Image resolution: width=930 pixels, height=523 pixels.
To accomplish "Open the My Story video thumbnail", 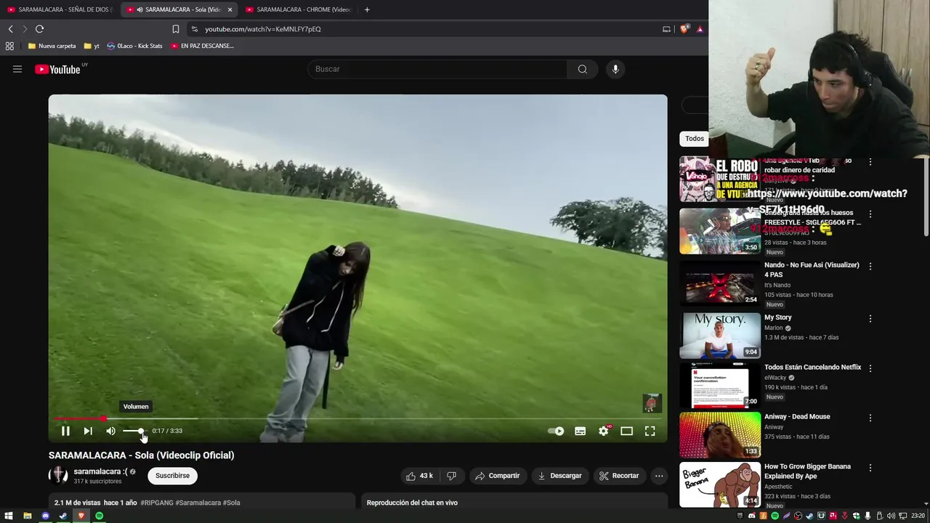I will click(720, 336).
